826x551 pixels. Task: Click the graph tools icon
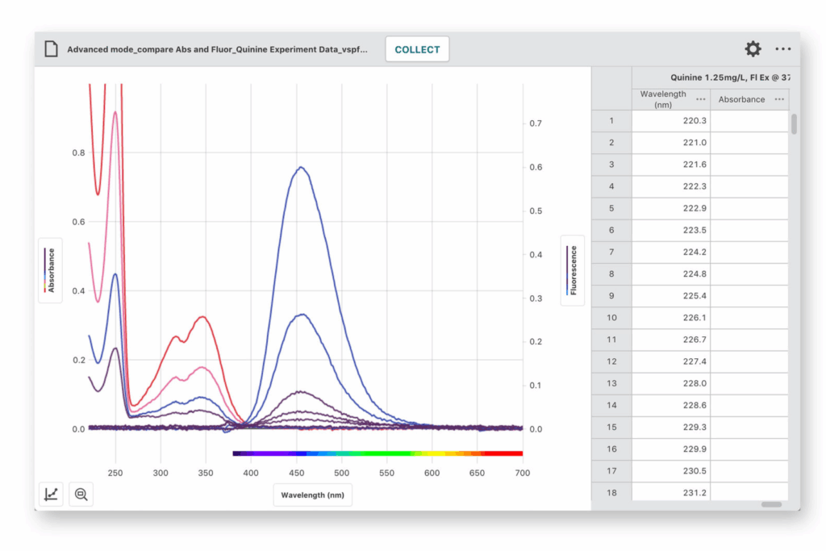coord(51,494)
